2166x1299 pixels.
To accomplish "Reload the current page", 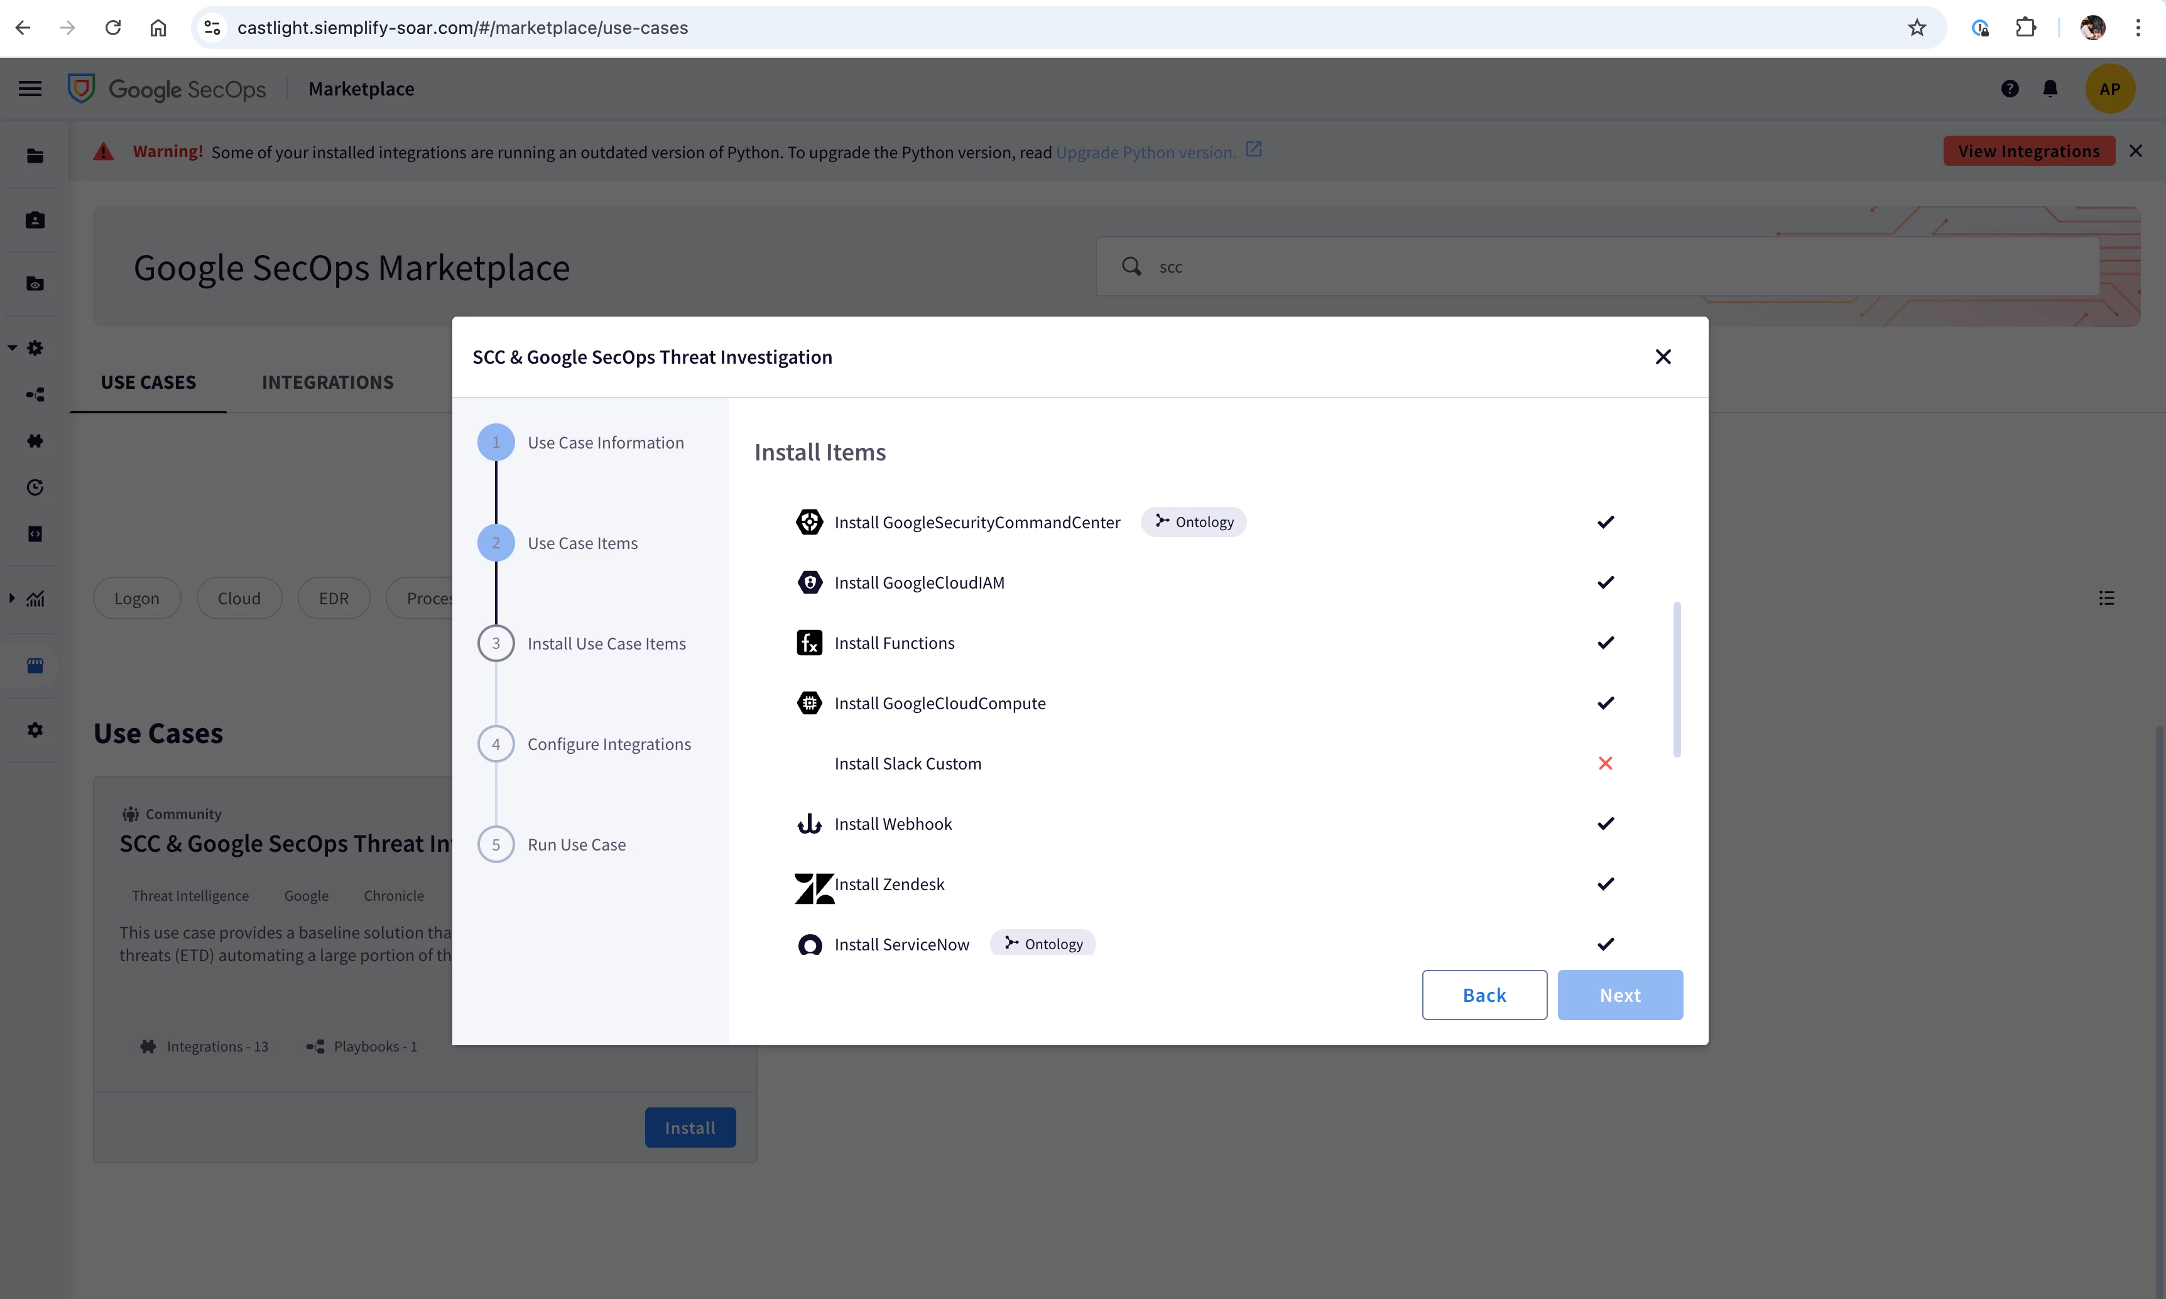I will [x=113, y=28].
